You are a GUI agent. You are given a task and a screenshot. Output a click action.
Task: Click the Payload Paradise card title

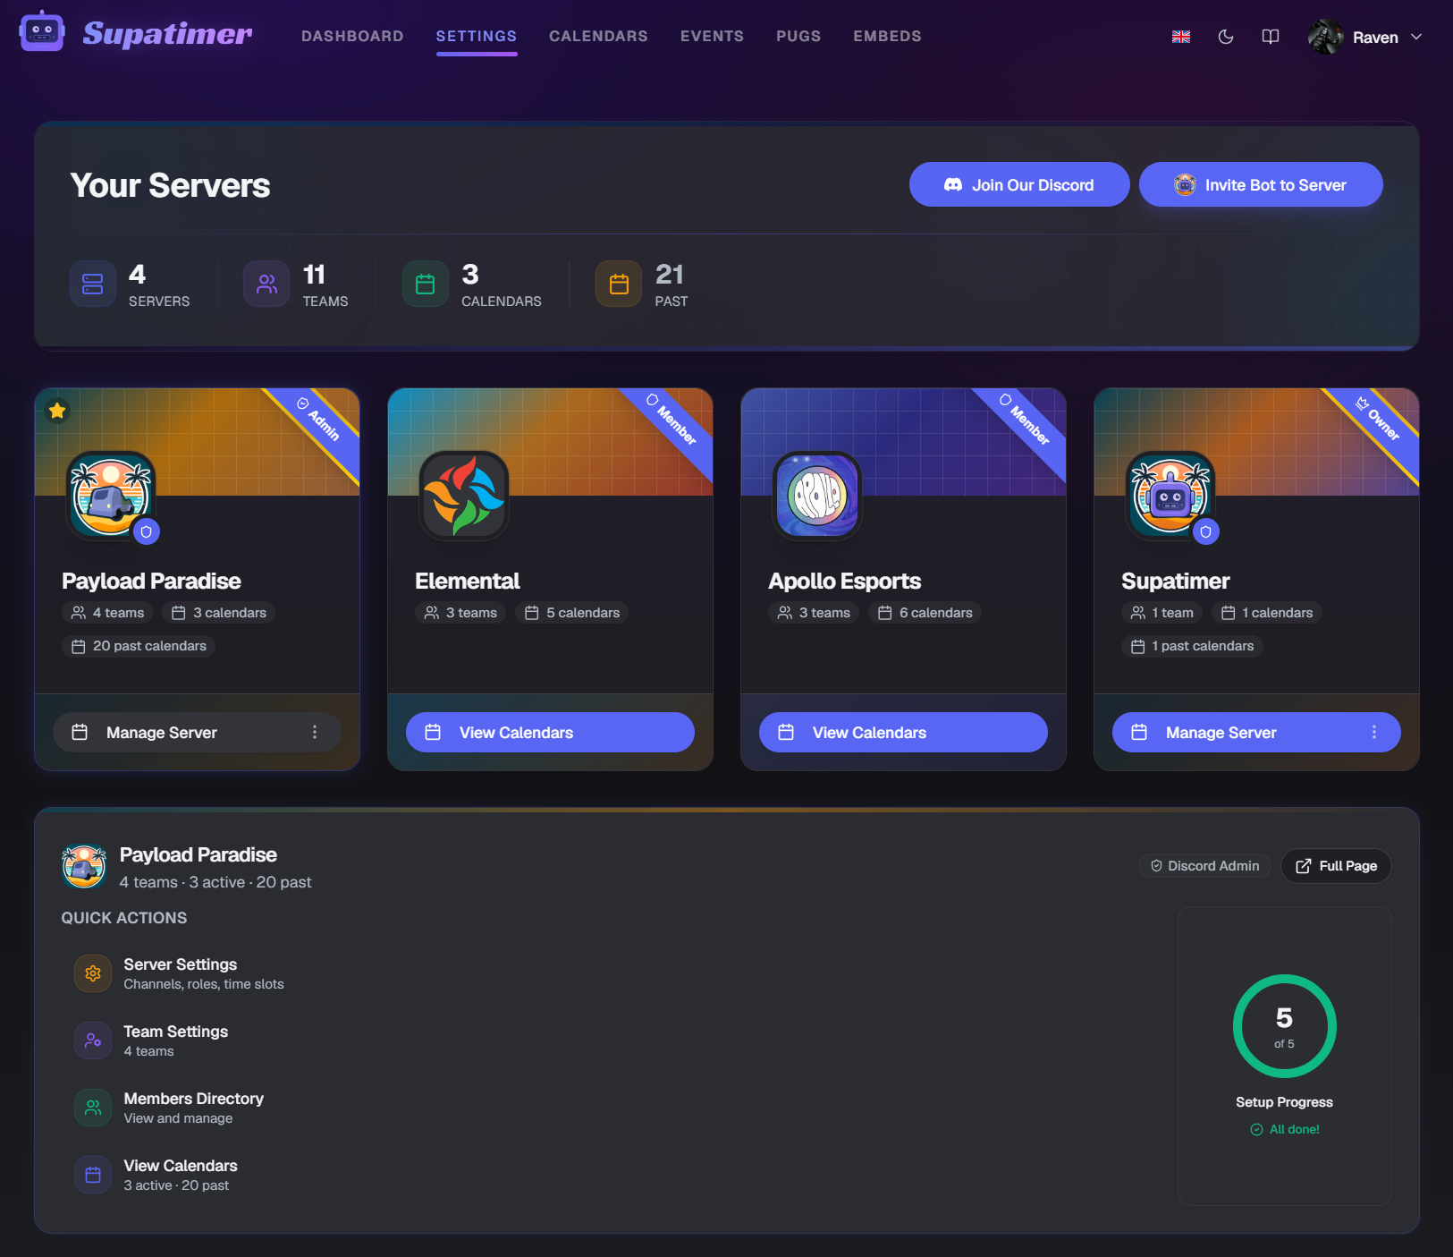(151, 581)
